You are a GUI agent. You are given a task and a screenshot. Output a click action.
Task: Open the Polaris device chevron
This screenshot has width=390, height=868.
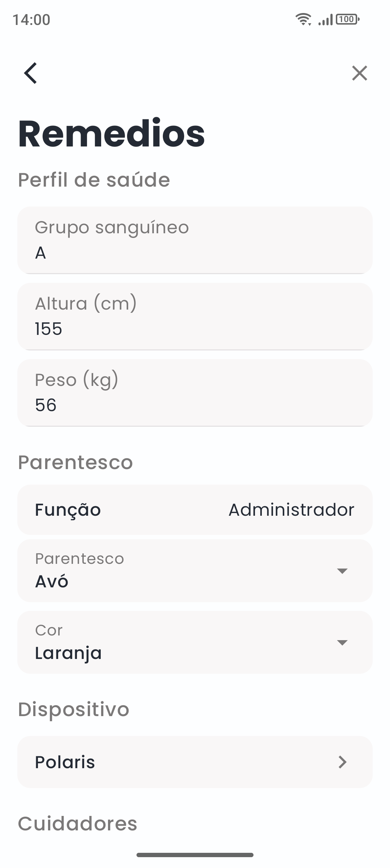click(342, 762)
